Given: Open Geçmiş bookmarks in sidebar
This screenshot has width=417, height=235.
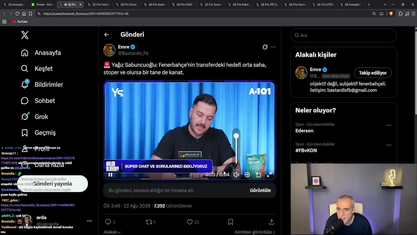Looking at the screenshot, I should tap(38, 133).
